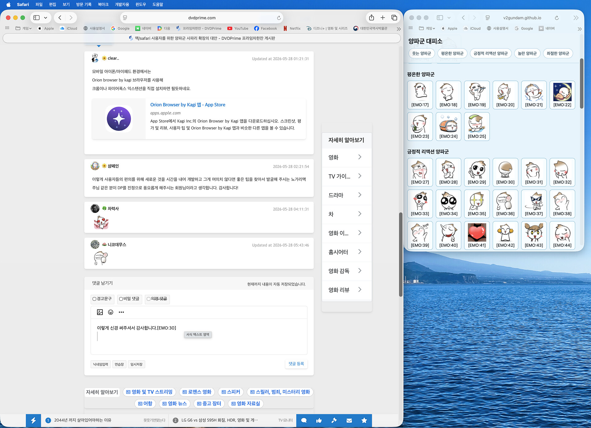Go back in dvdprime Safari window
The height and width of the screenshot is (428, 591).
(x=60, y=18)
